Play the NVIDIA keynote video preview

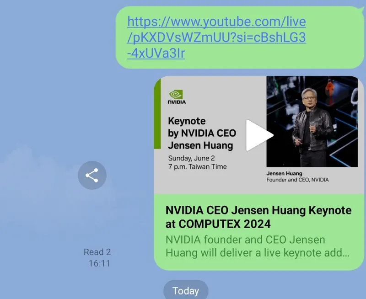coord(259,135)
